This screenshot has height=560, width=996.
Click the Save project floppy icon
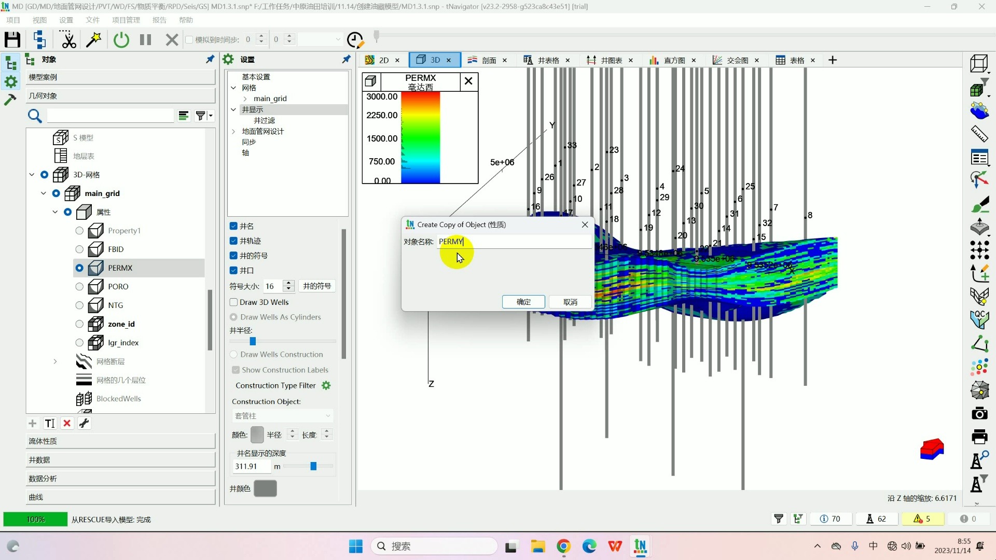coord(12,39)
